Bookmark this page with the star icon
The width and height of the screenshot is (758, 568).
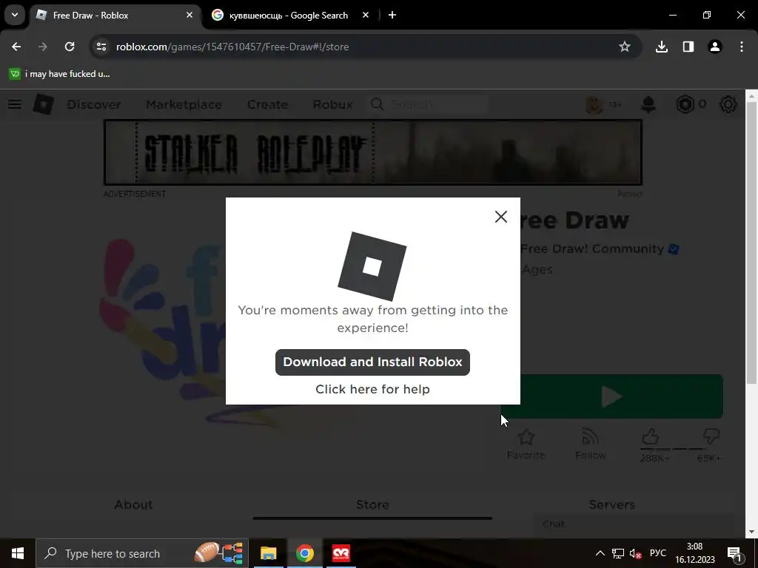[x=625, y=47]
